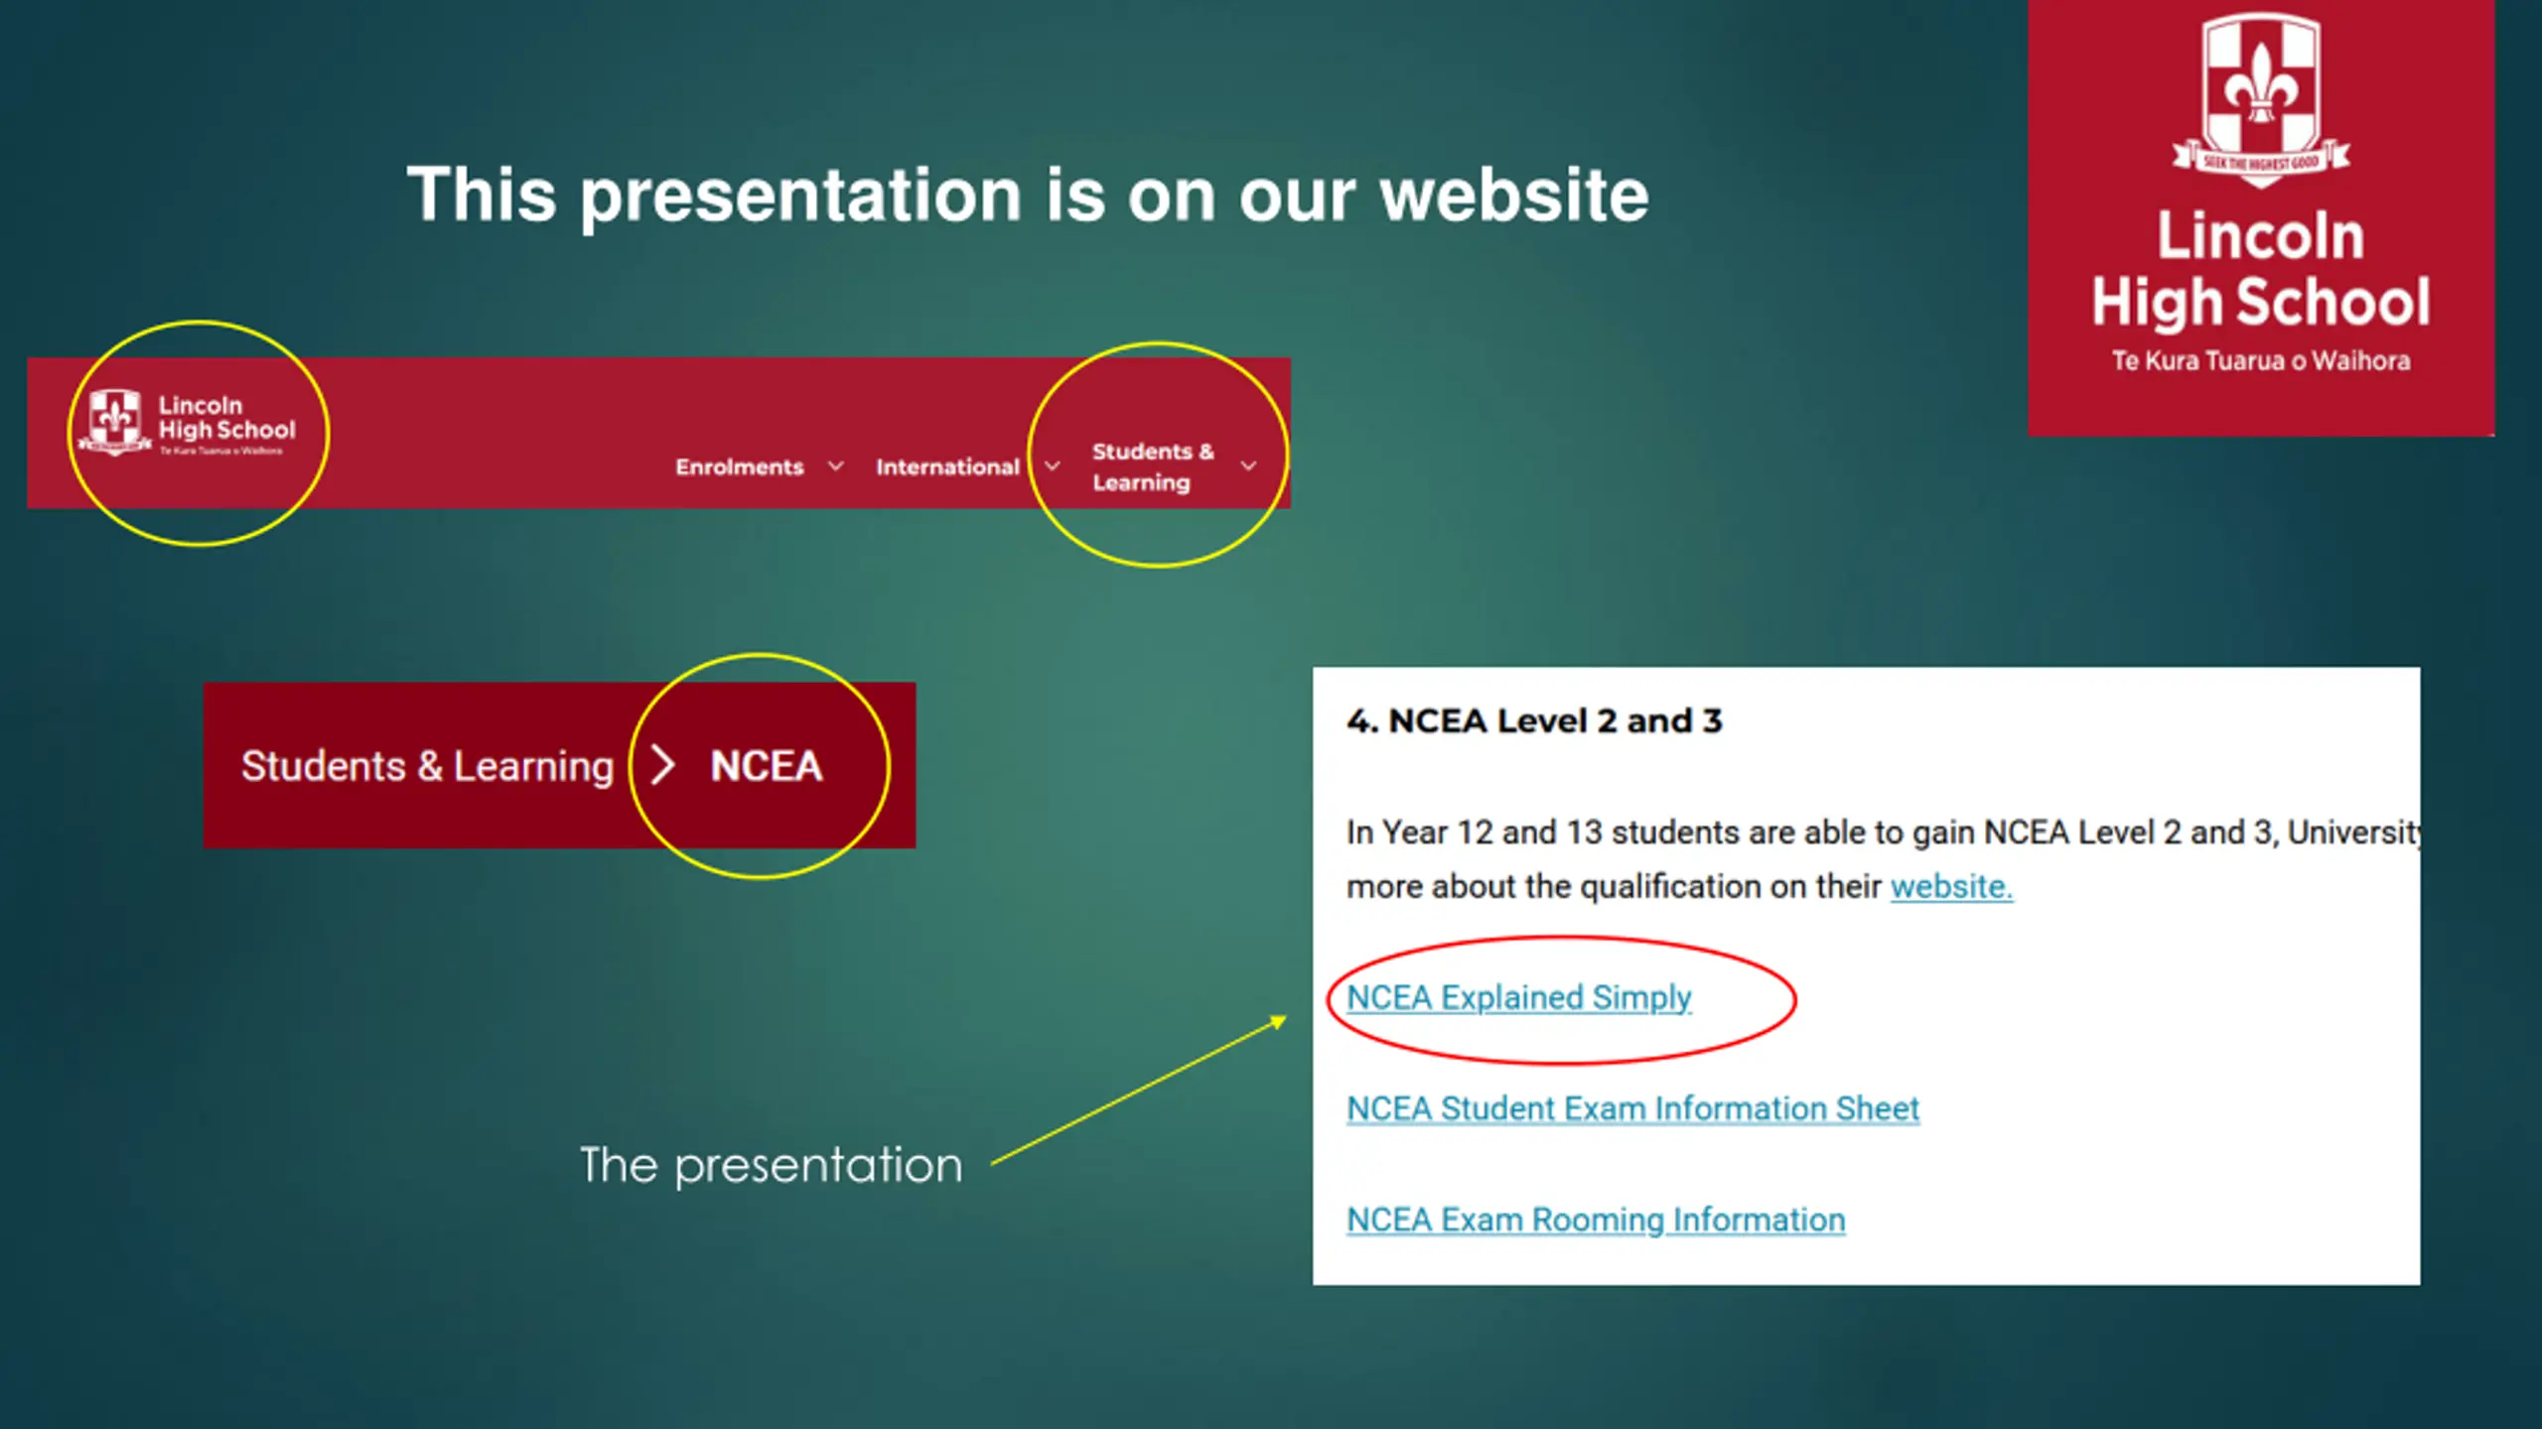The height and width of the screenshot is (1429, 2542).
Task: Follow the 'website.' qualification link
Action: tap(1951, 886)
